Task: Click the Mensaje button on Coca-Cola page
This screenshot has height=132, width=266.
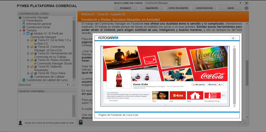Action: [x=212, y=84]
